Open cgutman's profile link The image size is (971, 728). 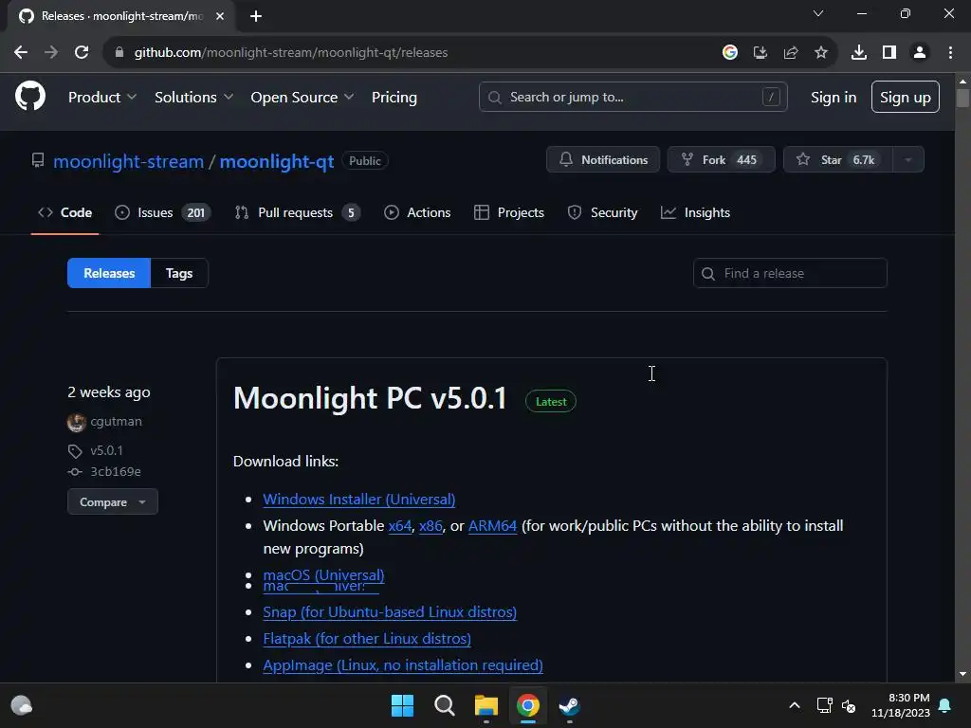116,422
